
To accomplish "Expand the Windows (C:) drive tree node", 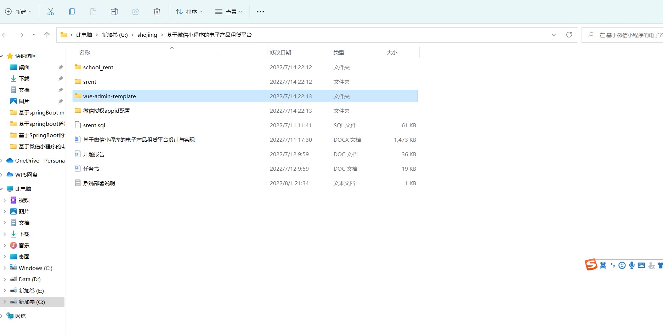I will pos(5,268).
